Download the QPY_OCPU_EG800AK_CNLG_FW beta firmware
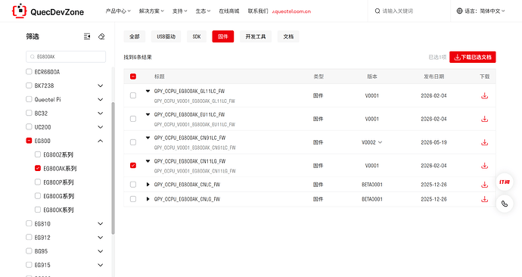Viewport: 522px width, 277px height. coord(484,199)
